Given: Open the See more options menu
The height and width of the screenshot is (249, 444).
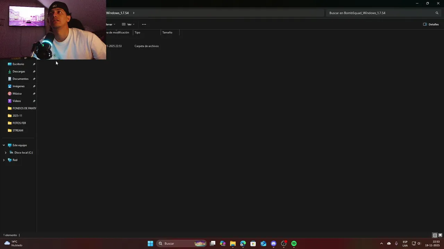Looking at the screenshot, I should (x=144, y=24).
